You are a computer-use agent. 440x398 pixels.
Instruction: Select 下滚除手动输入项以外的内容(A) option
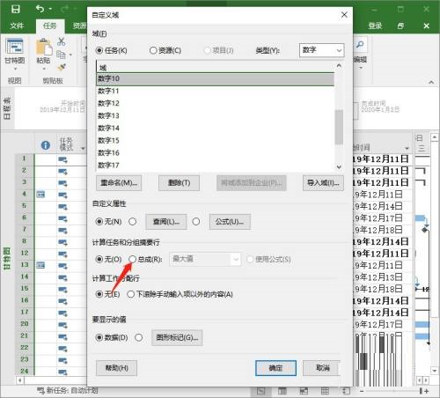(x=130, y=294)
